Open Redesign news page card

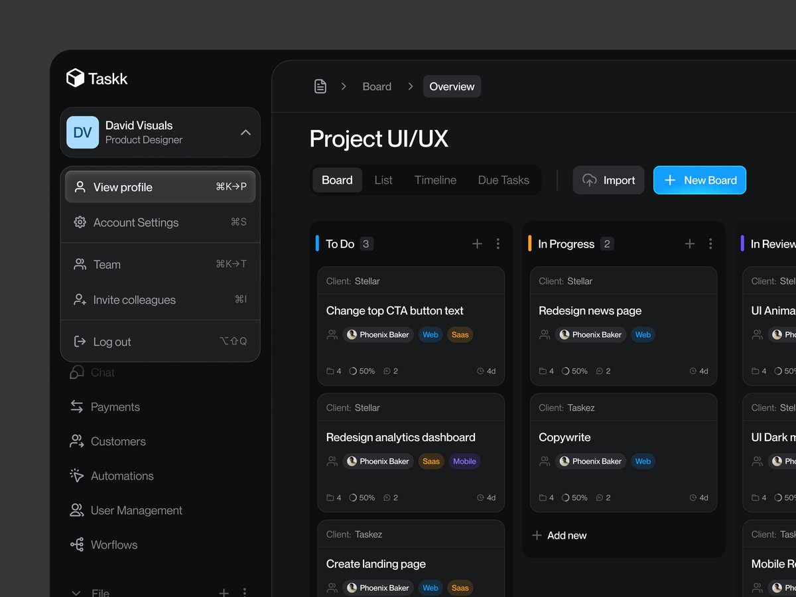coord(624,326)
